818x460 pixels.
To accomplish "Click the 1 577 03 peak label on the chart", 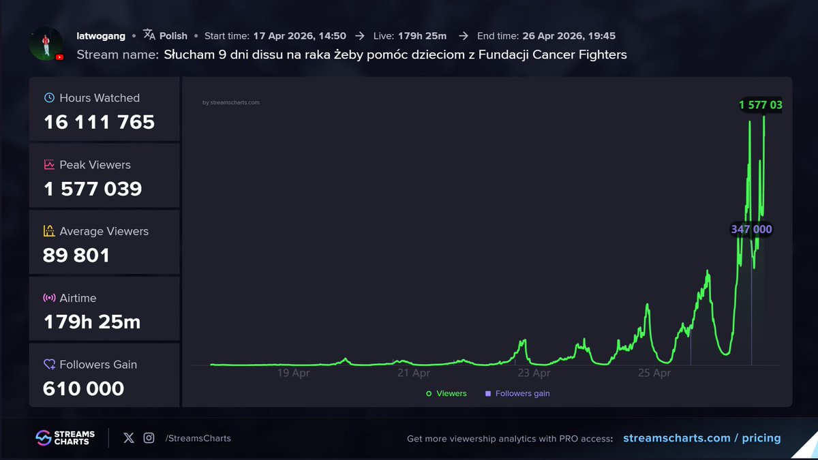I will click(x=761, y=105).
